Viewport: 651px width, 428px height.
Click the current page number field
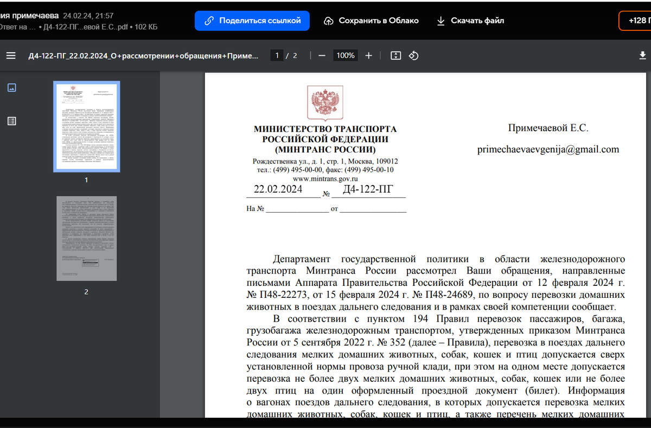[x=277, y=55]
